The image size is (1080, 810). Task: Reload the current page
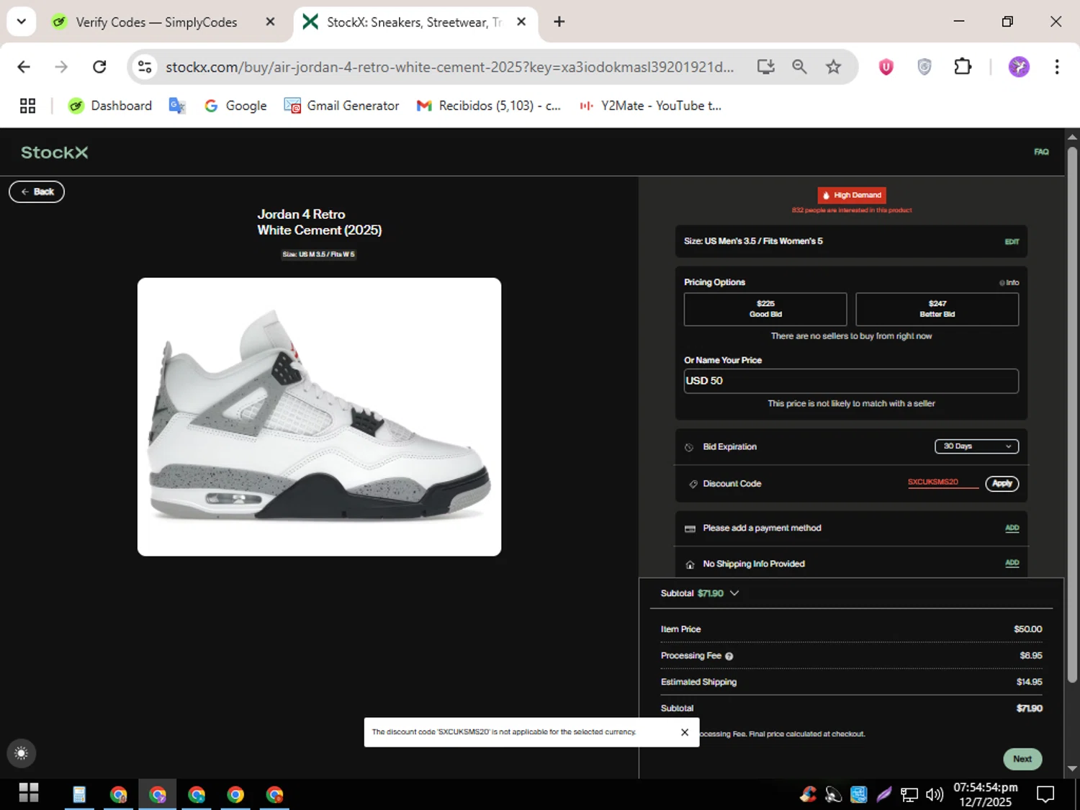point(99,67)
